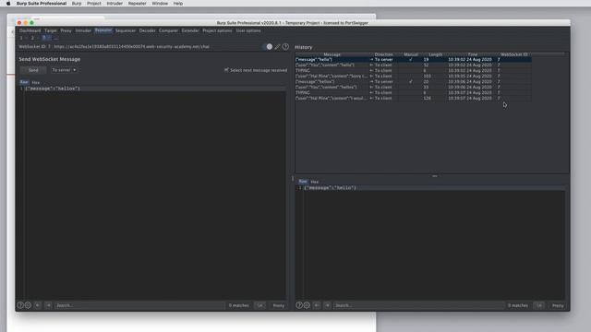Viewport: 591px width, 332px height.
Task: Enable Pretty formatting in left editor
Action: click(279, 305)
